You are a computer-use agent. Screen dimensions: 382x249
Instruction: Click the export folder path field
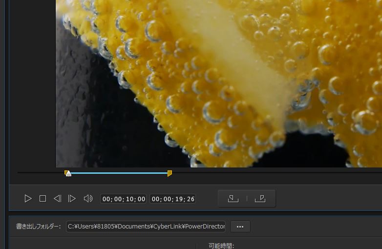click(x=146, y=227)
